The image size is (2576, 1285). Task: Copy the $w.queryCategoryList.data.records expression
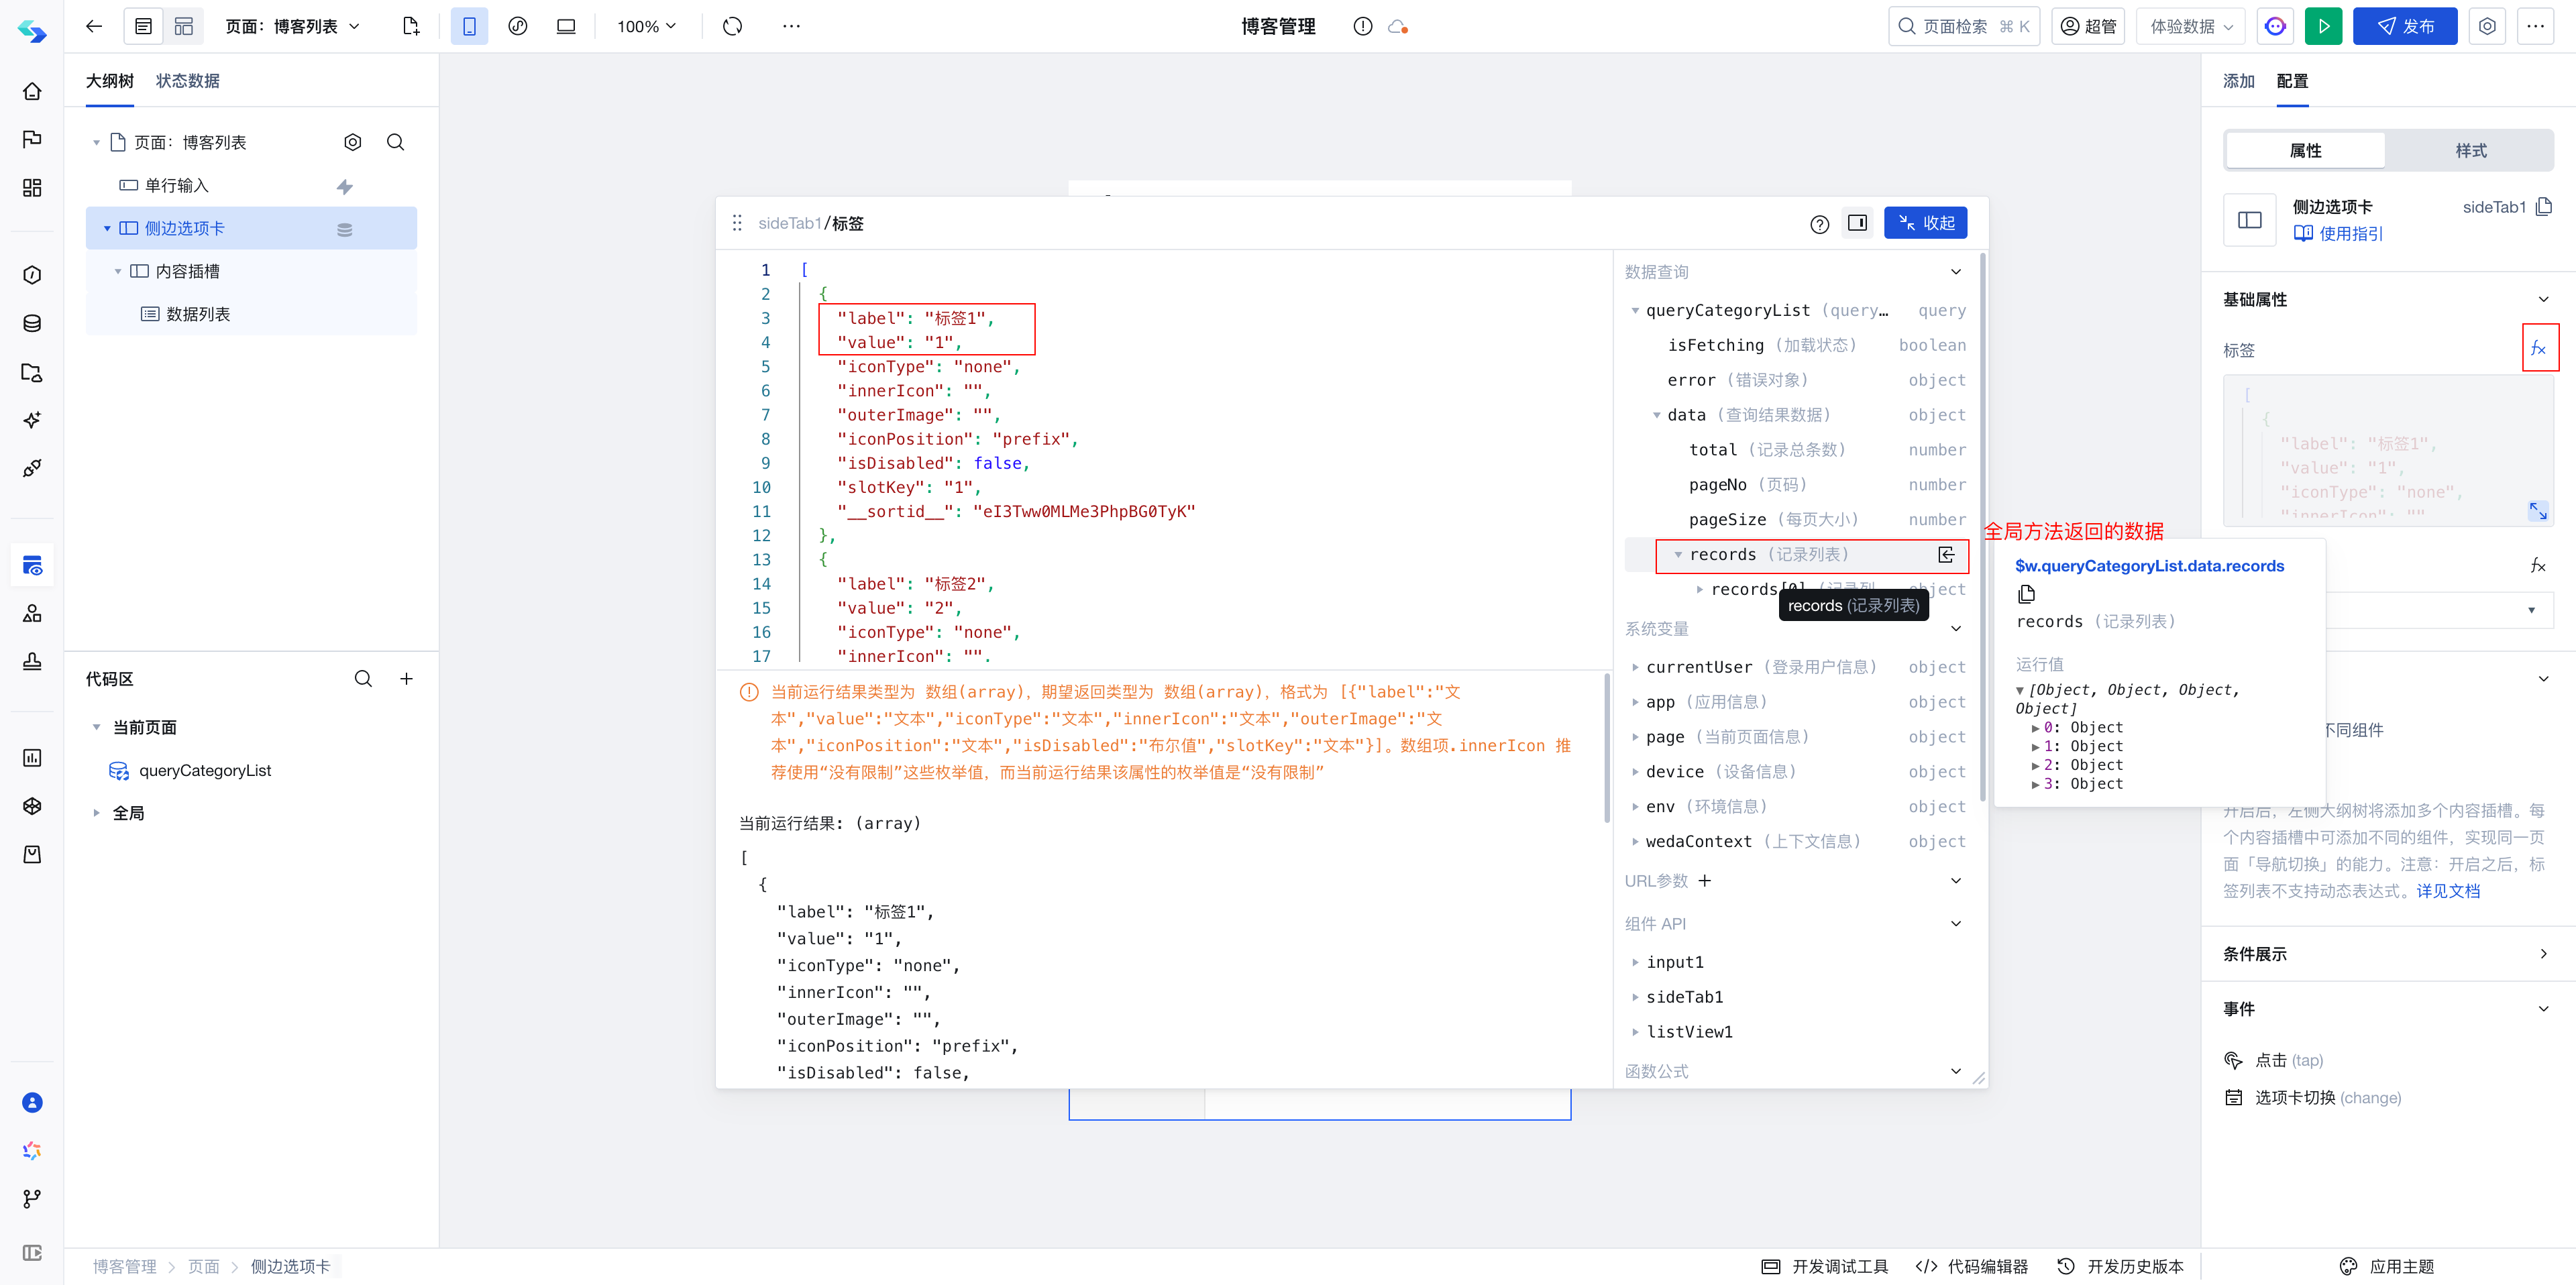click(2026, 595)
